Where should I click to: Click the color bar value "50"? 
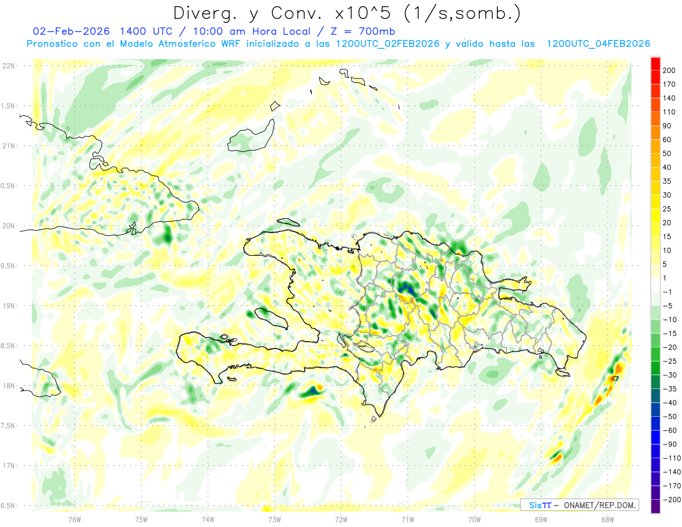(667, 153)
